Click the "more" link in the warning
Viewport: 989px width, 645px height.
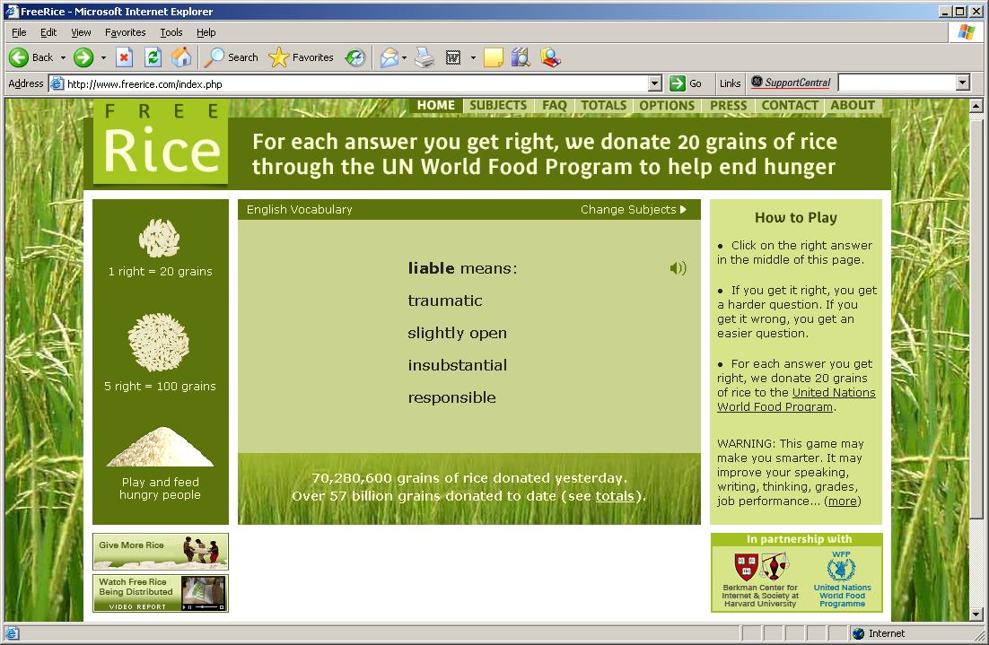pos(843,501)
